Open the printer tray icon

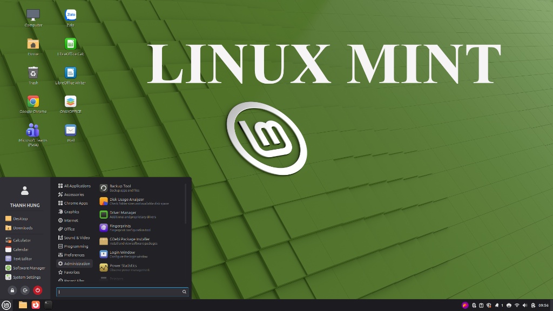tap(509, 306)
